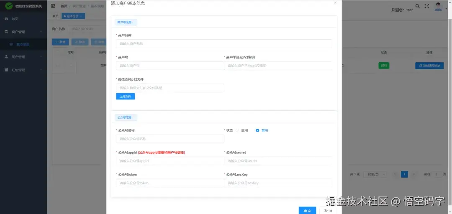
Task: Select the 禁用 status radio button
Action: 257,130
